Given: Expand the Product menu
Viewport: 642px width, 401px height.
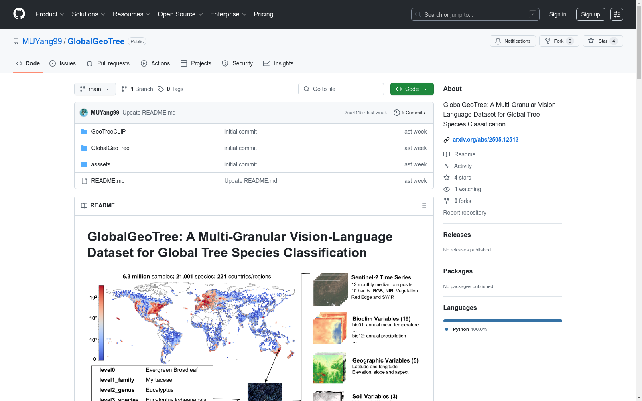Looking at the screenshot, I should 50,14.
